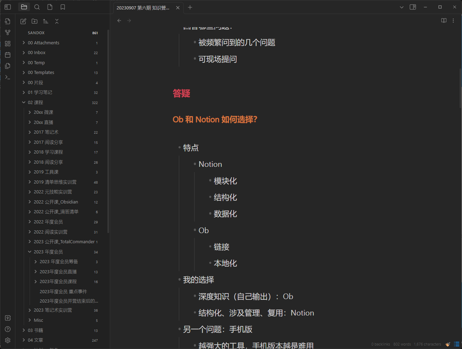Open note 2023年度会员开营结束后的…

click(x=69, y=301)
